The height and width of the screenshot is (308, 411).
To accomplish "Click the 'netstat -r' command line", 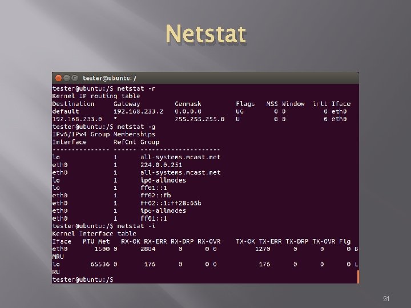I will click(x=104, y=88).
